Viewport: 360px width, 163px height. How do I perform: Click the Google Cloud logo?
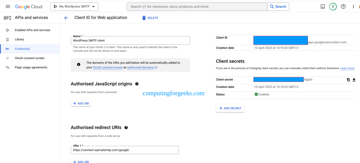29,7
